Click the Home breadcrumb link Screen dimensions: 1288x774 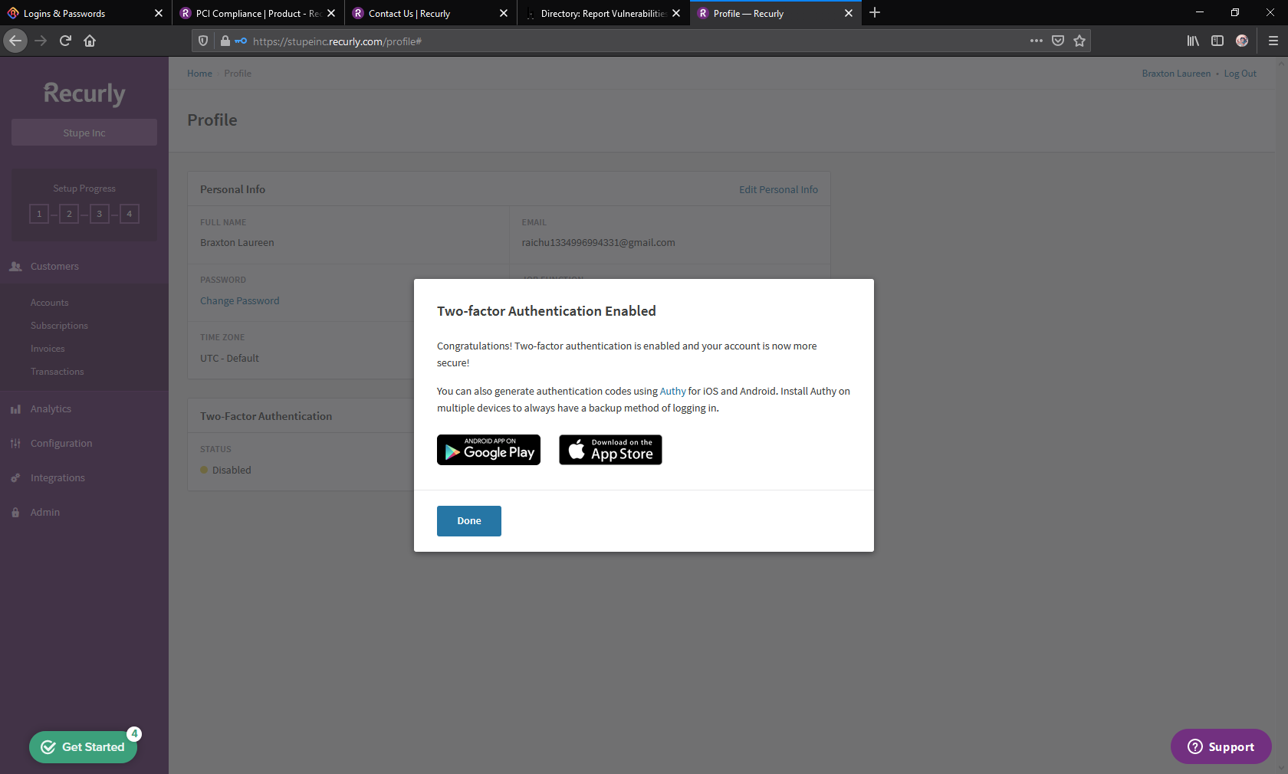click(x=199, y=74)
